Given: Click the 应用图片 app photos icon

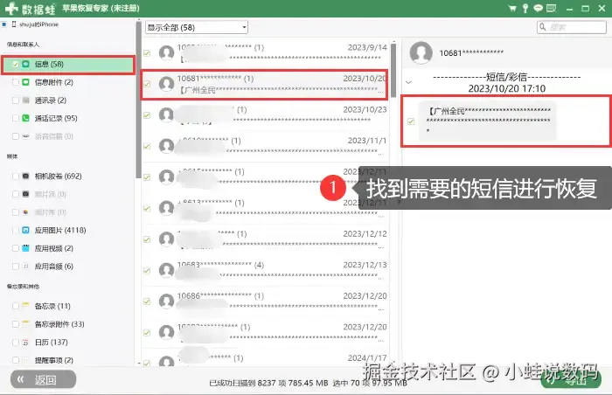Looking at the screenshot, I should [25, 231].
